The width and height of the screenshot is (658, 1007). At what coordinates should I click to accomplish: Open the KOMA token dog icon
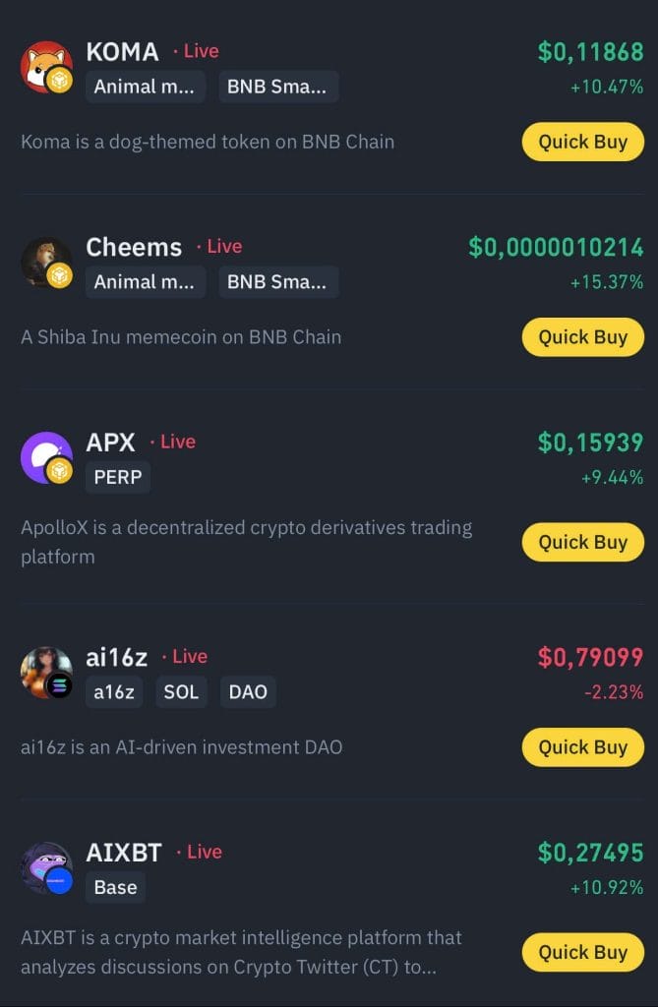[46, 67]
